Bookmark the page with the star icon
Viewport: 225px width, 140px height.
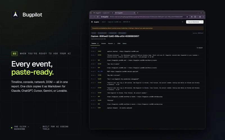click(x=187, y=17)
